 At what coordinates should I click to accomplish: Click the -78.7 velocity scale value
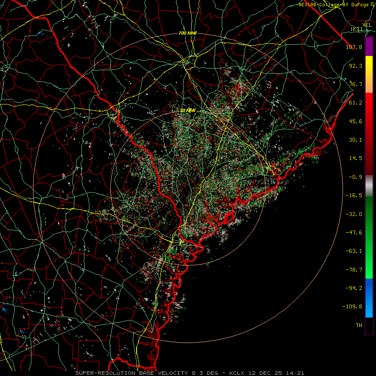tap(354, 270)
